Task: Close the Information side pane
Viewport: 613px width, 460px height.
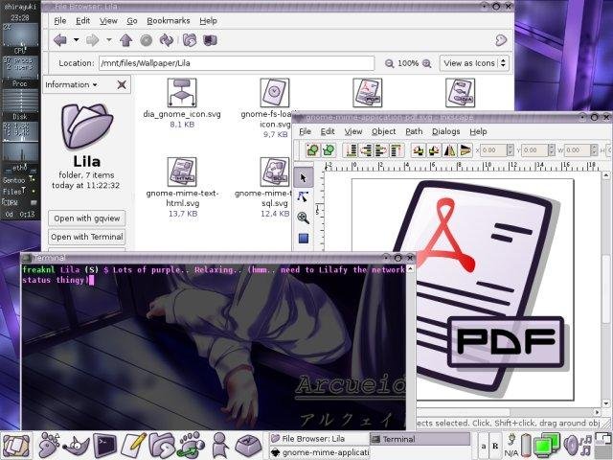Action: [x=122, y=84]
